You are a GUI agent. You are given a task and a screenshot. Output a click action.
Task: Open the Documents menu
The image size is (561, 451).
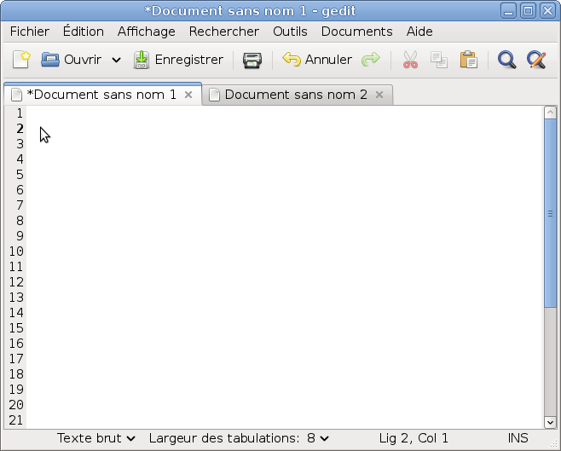tap(356, 32)
